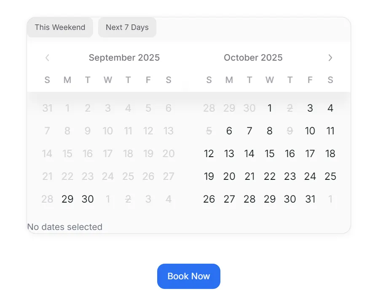
Task: Choose October 3 in the calendar
Action: click(310, 108)
